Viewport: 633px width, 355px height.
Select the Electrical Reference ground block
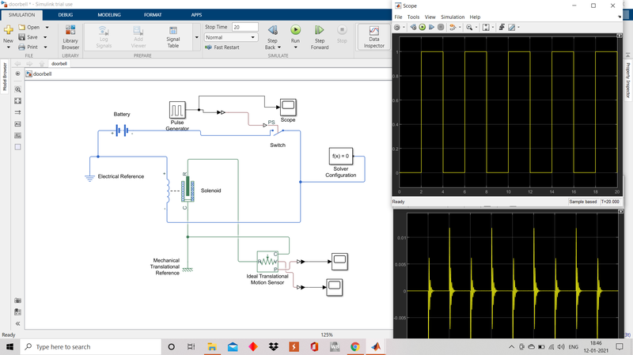89,178
